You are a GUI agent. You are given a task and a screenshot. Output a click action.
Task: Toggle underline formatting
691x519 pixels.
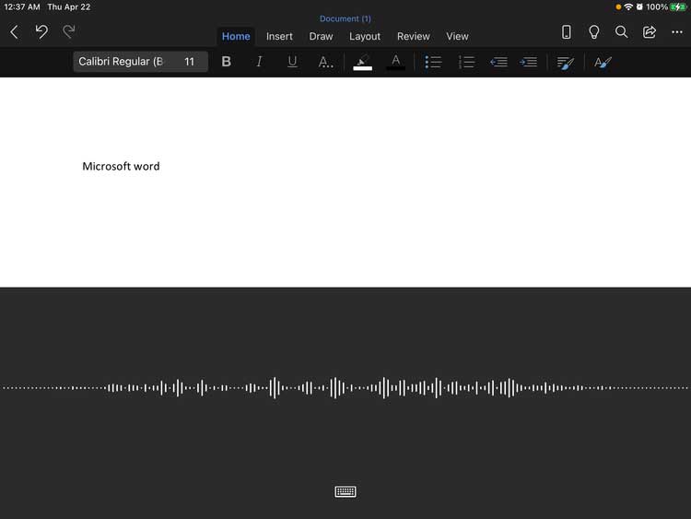click(x=292, y=62)
